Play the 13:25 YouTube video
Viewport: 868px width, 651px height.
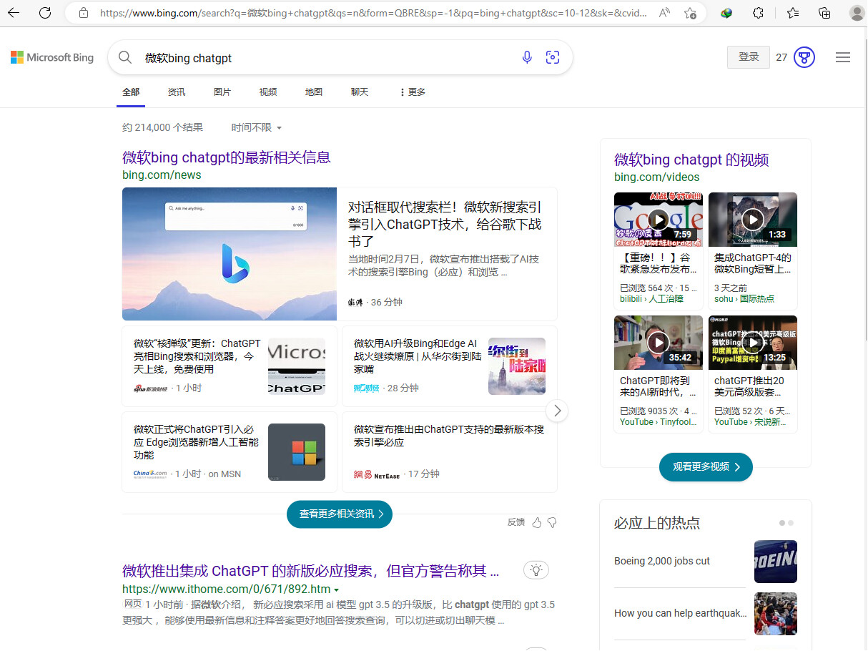(753, 343)
